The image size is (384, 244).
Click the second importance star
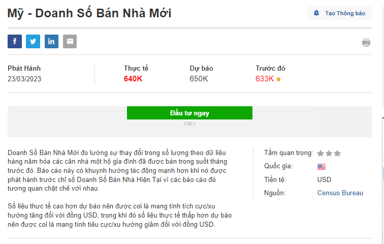tap(329, 153)
